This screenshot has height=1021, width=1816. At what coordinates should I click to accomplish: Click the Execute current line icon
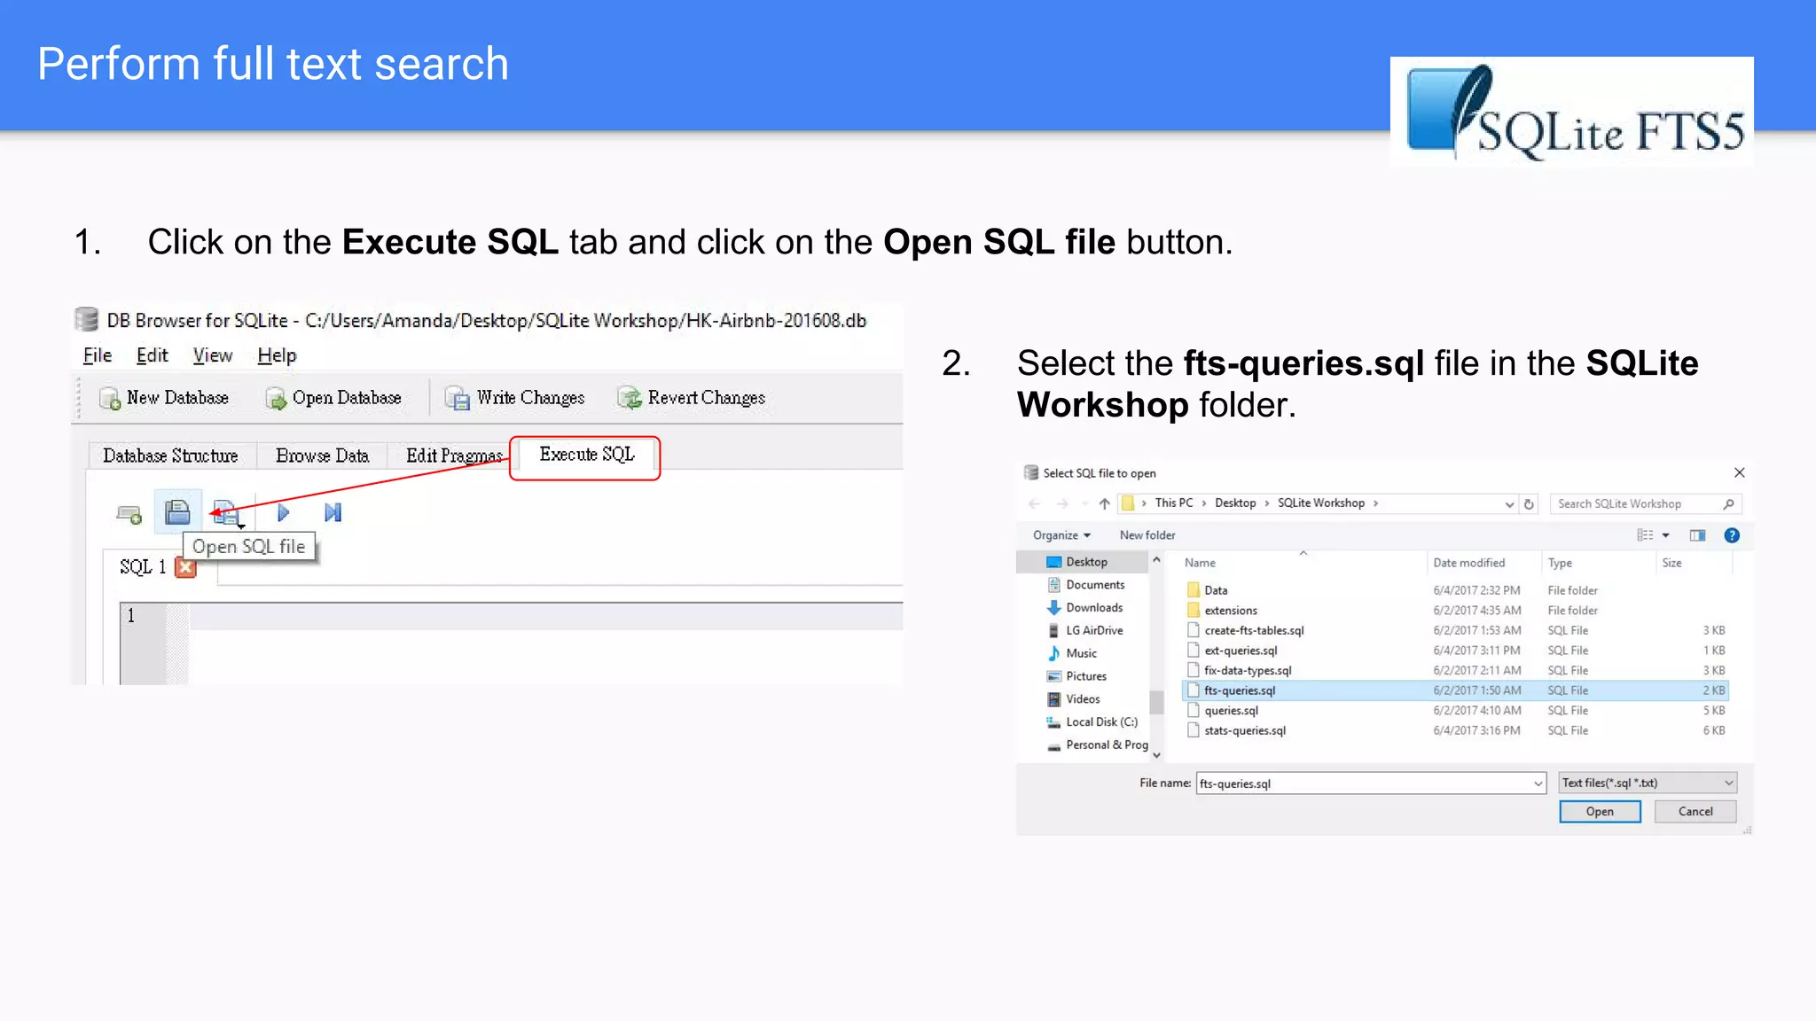[x=333, y=512]
